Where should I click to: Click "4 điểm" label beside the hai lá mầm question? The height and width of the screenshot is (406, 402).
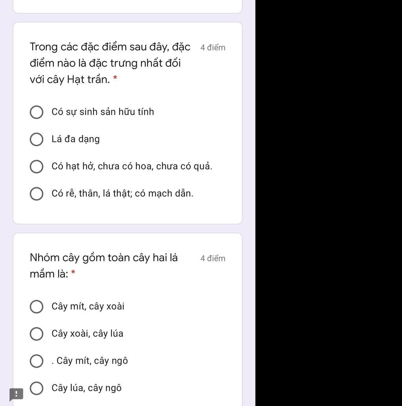[x=213, y=259]
